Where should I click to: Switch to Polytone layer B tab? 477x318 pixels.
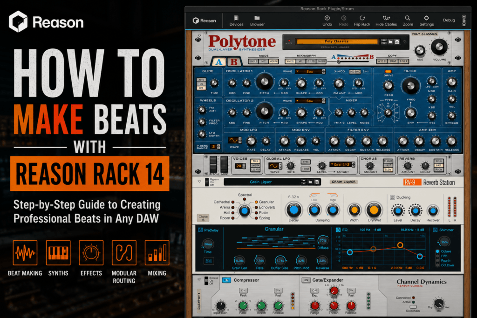pyautogui.click(x=234, y=62)
